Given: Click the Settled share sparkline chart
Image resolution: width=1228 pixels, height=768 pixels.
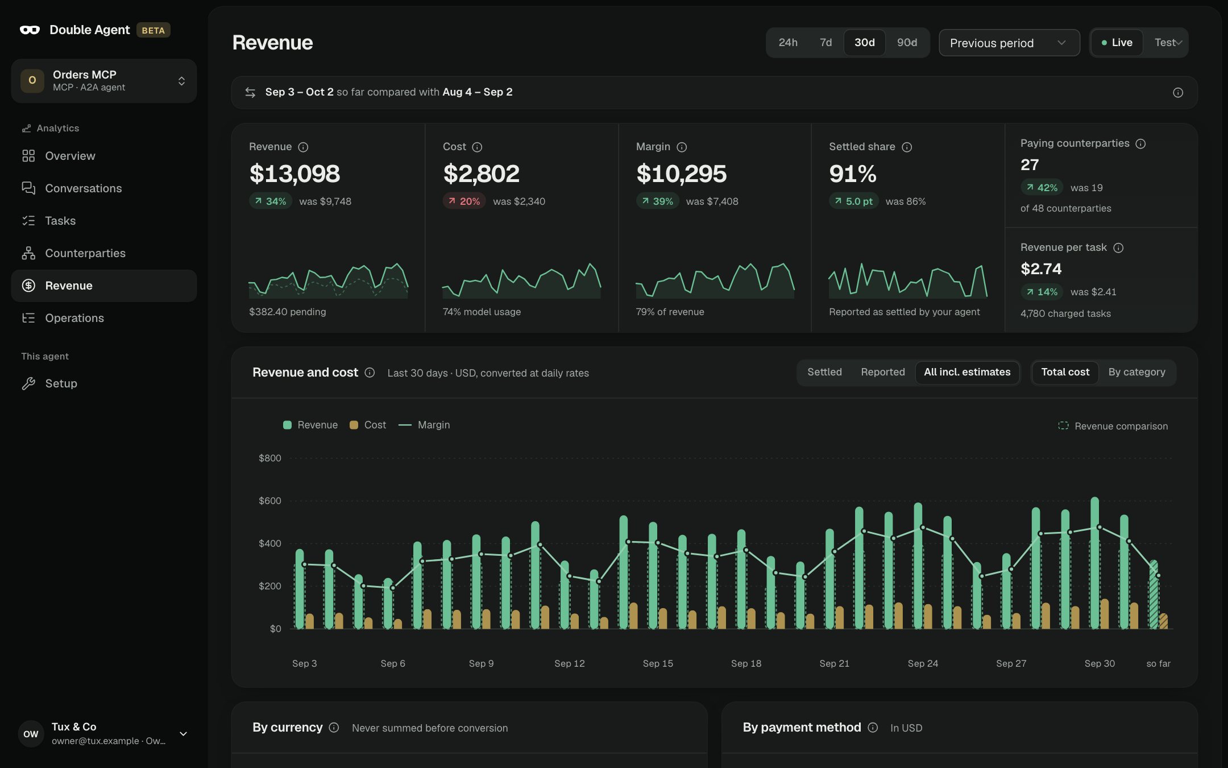Looking at the screenshot, I should [908, 280].
